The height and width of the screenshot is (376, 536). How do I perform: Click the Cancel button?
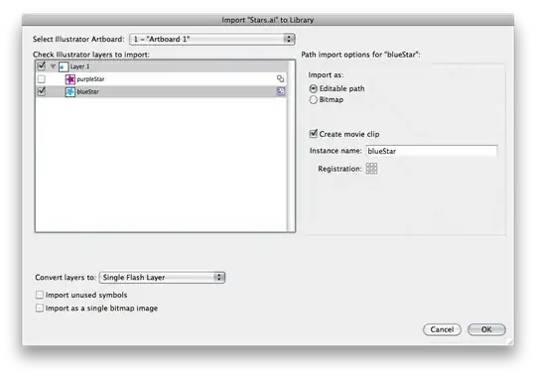point(442,329)
